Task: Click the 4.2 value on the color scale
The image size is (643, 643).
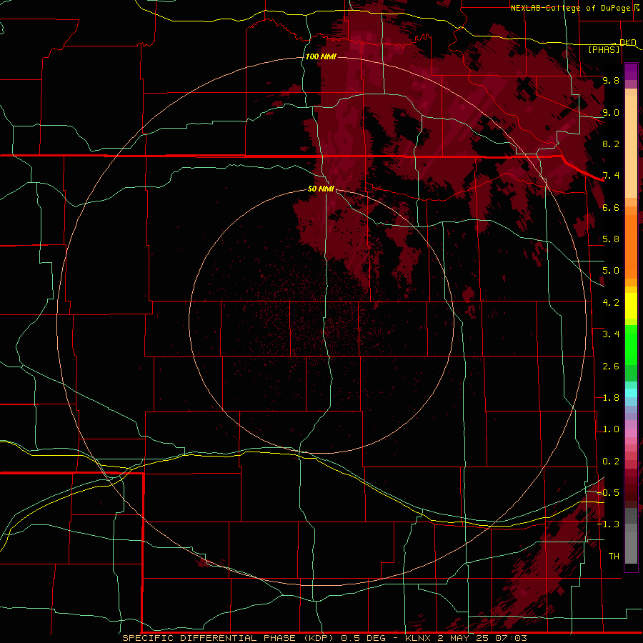Action: point(611,303)
